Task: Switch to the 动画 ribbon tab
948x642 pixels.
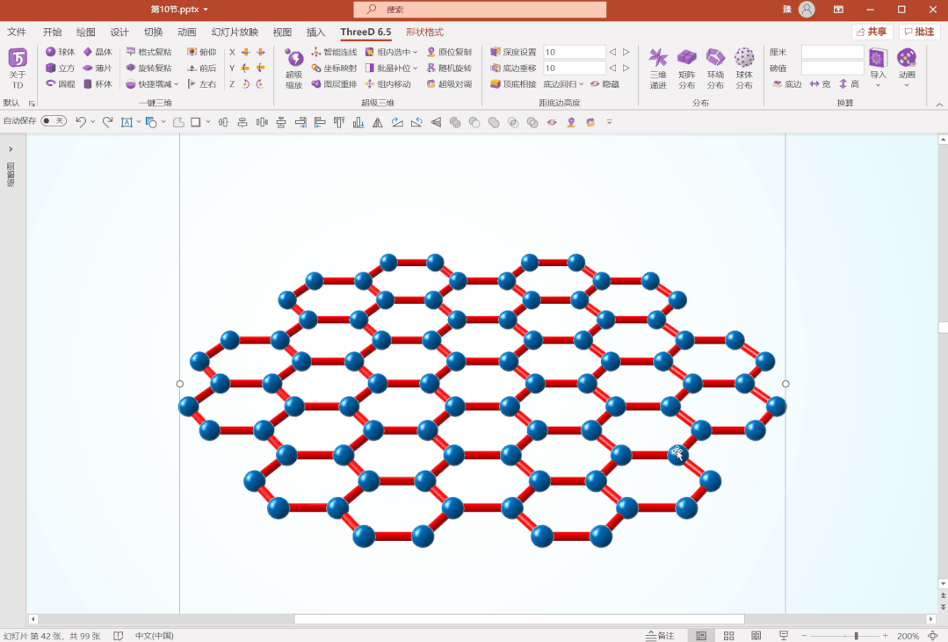Action: tap(187, 32)
